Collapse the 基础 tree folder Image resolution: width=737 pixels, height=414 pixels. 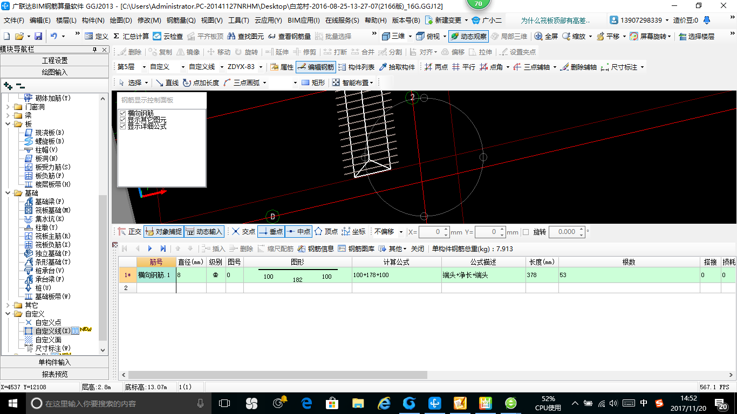[x=8, y=193]
